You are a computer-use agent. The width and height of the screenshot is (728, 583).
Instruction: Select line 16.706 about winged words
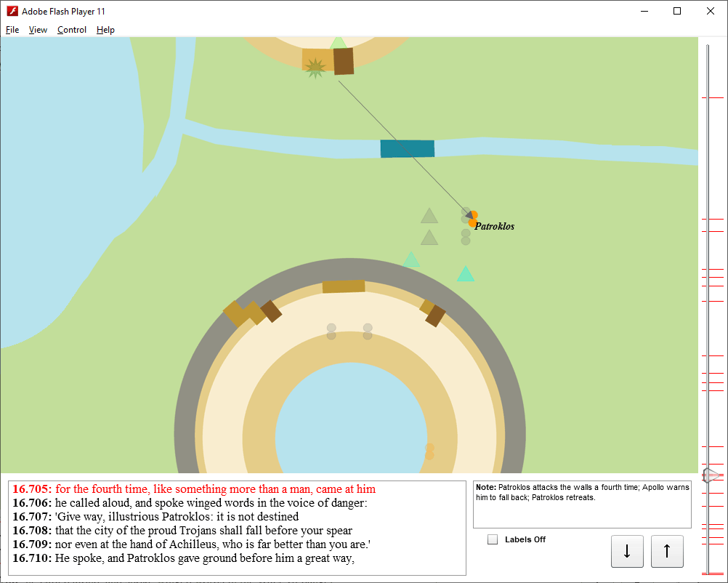click(x=190, y=502)
